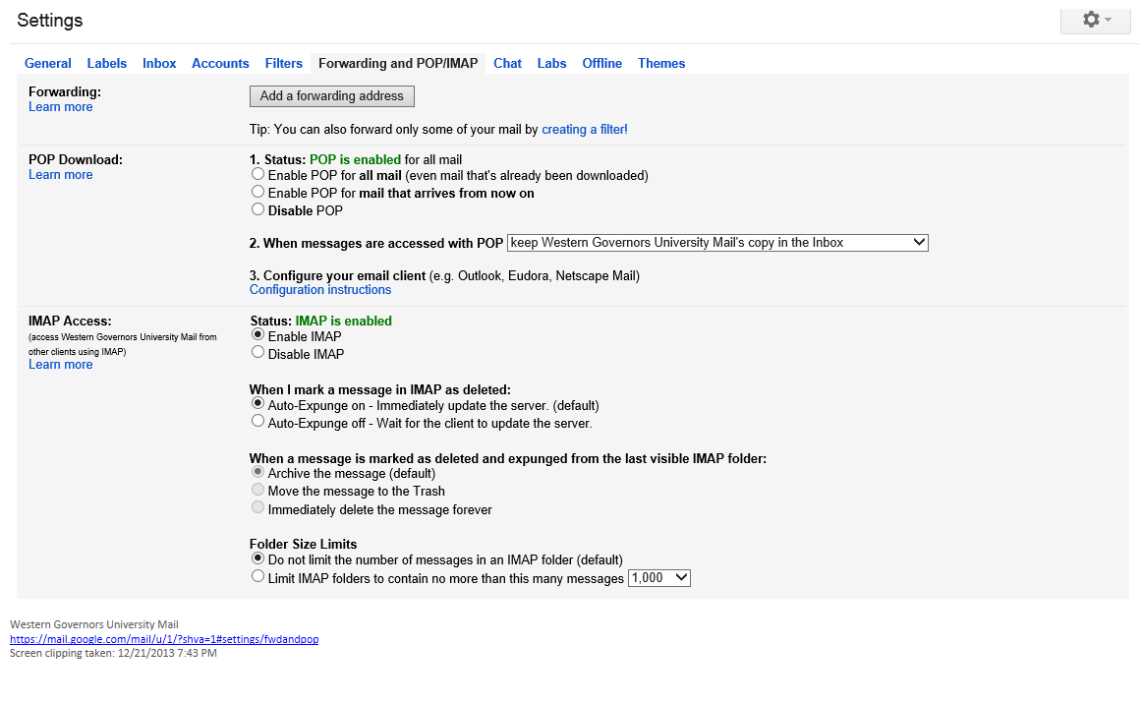Switch to the Themes tab
The height and width of the screenshot is (704, 1142).
tap(660, 63)
